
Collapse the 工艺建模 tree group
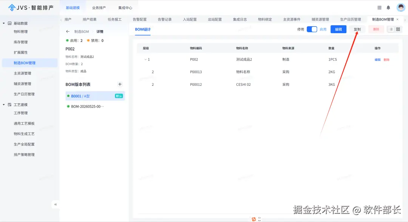(x=4, y=105)
